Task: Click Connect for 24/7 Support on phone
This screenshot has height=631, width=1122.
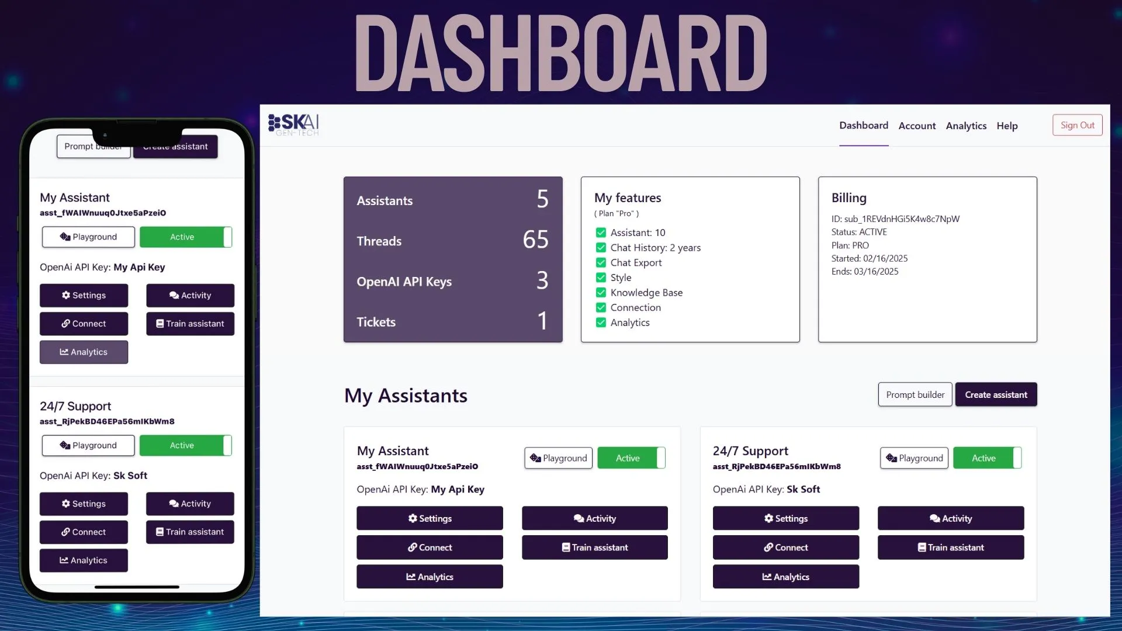Action: point(84,532)
